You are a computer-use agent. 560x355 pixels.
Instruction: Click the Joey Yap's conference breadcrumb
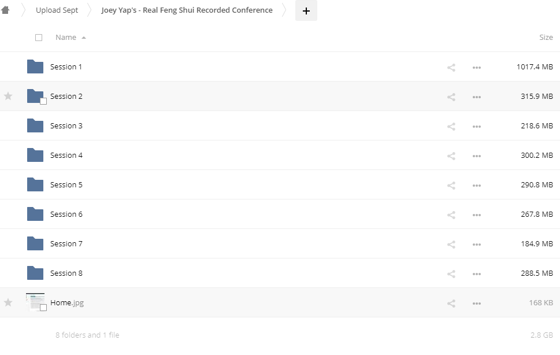coord(187,10)
